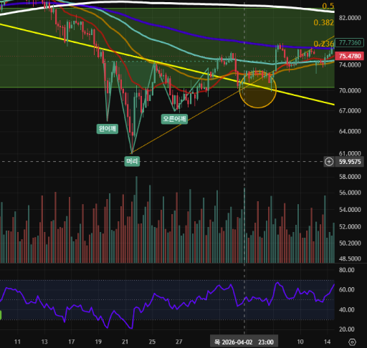
Task: Click the plus icon beside 59.9575
Action: (329, 162)
